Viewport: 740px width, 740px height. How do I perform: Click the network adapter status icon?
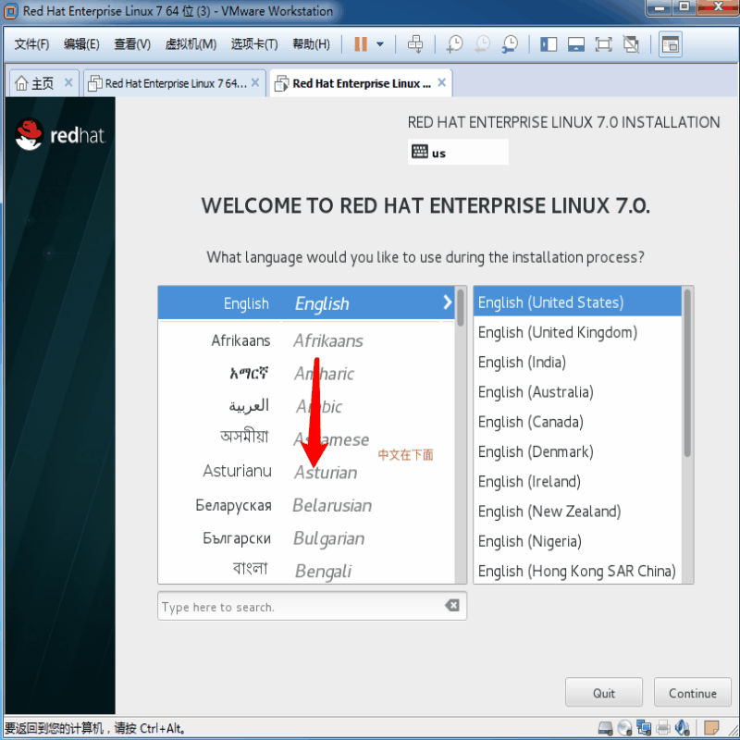point(644,728)
